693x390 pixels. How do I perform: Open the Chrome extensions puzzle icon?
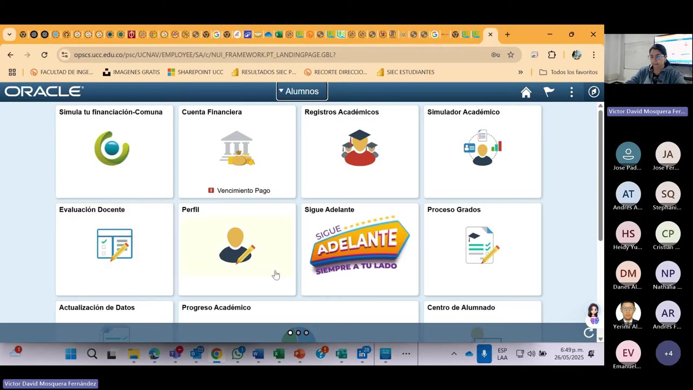click(x=552, y=55)
